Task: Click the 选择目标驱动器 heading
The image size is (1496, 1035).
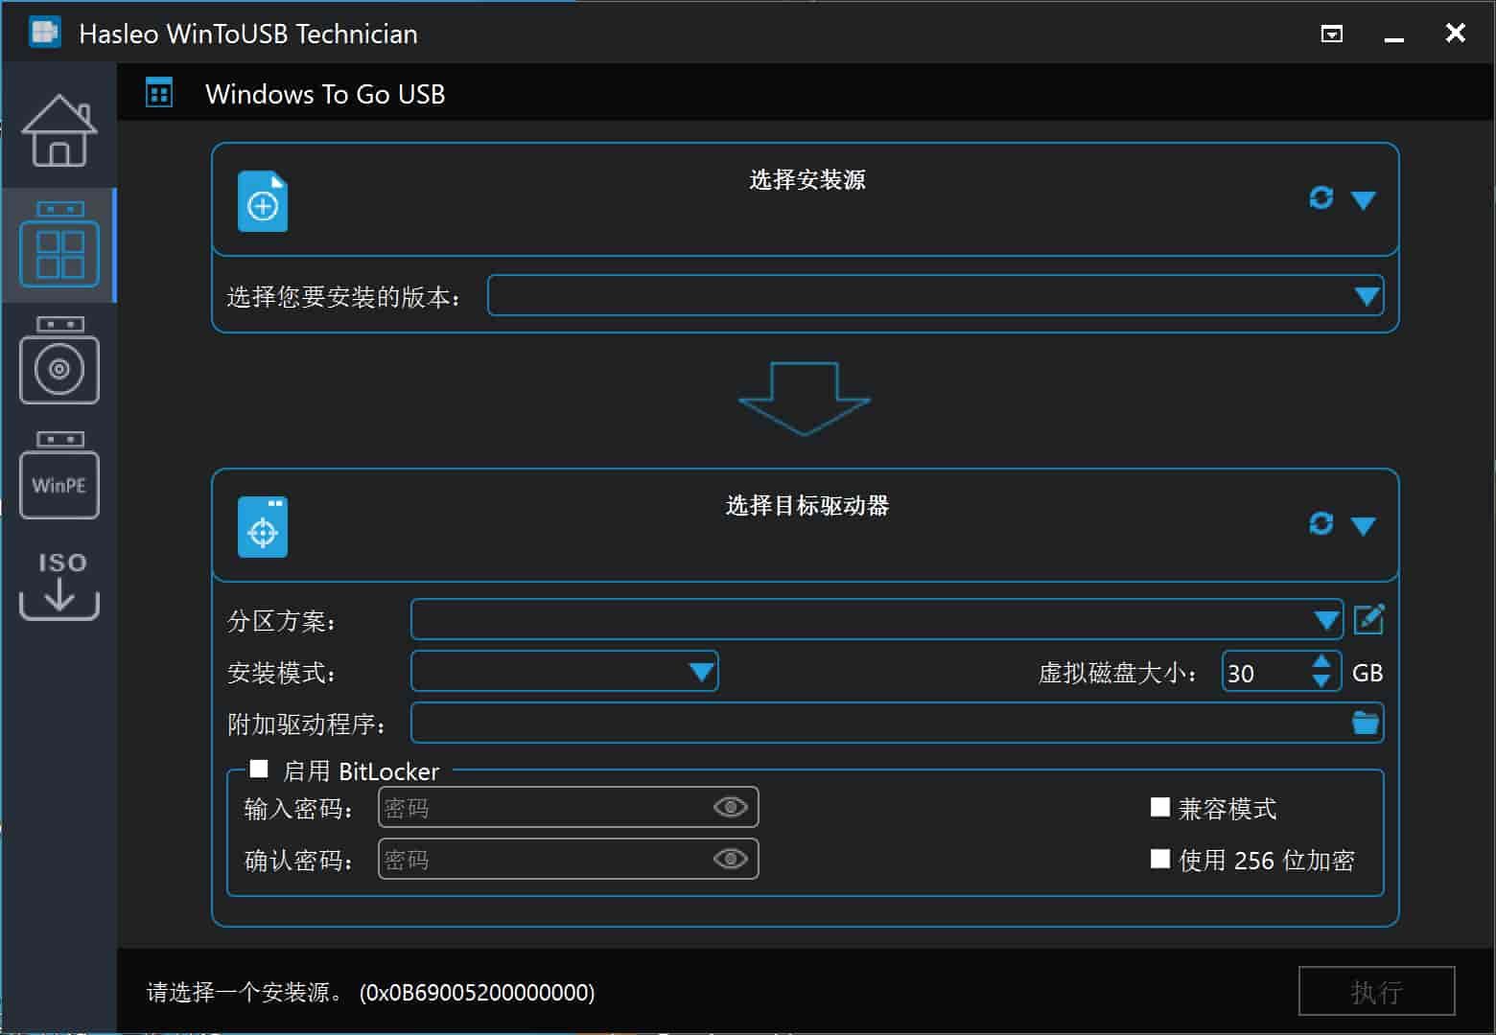Action: pyautogui.click(x=806, y=505)
